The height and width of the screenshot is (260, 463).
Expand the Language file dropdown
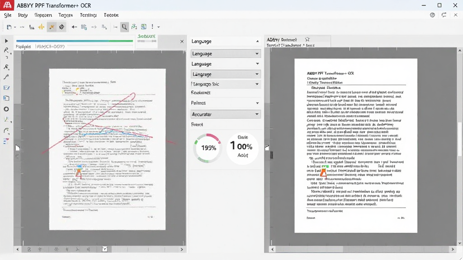257,84
